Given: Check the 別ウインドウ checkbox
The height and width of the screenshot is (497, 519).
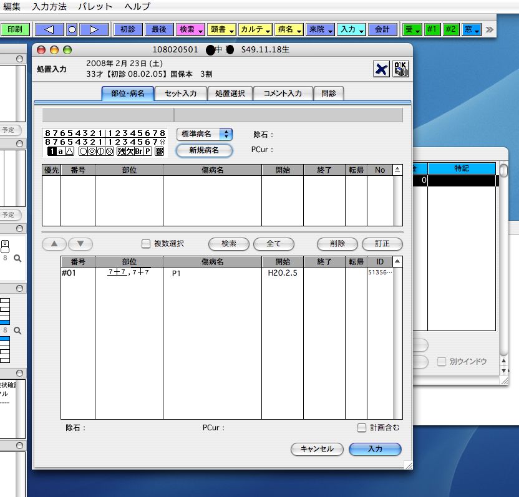Looking at the screenshot, I should click(442, 362).
